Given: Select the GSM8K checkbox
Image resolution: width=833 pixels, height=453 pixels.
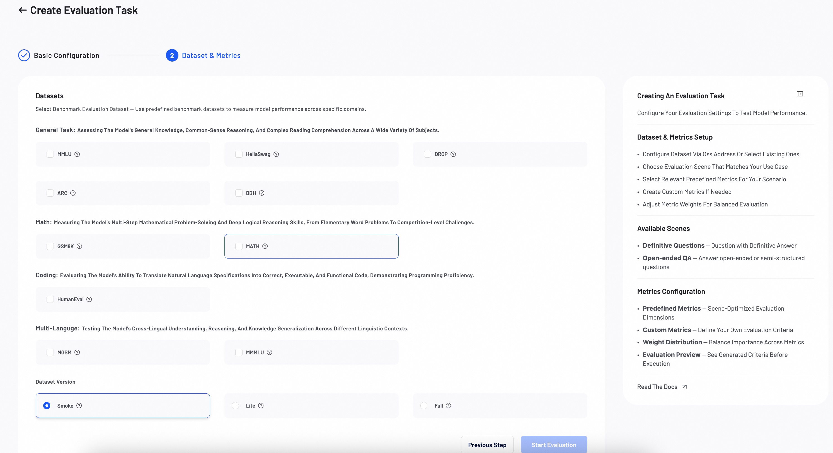Looking at the screenshot, I should tap(50, 246).
